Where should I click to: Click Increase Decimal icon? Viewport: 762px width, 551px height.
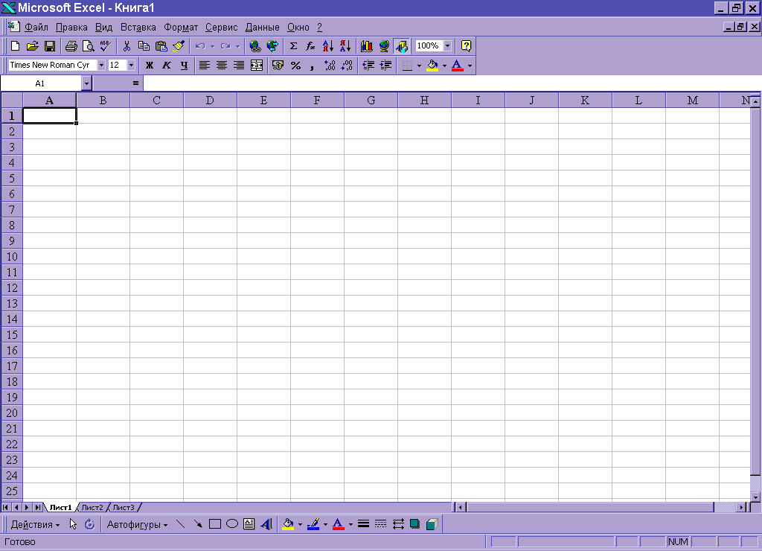[x=330, y=66]
